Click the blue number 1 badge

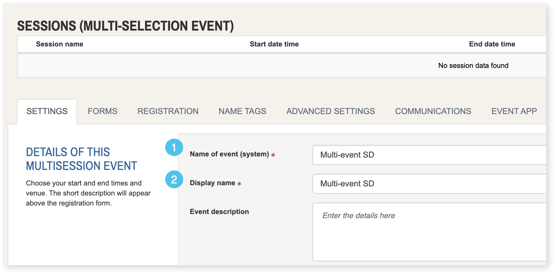(174, 147)
